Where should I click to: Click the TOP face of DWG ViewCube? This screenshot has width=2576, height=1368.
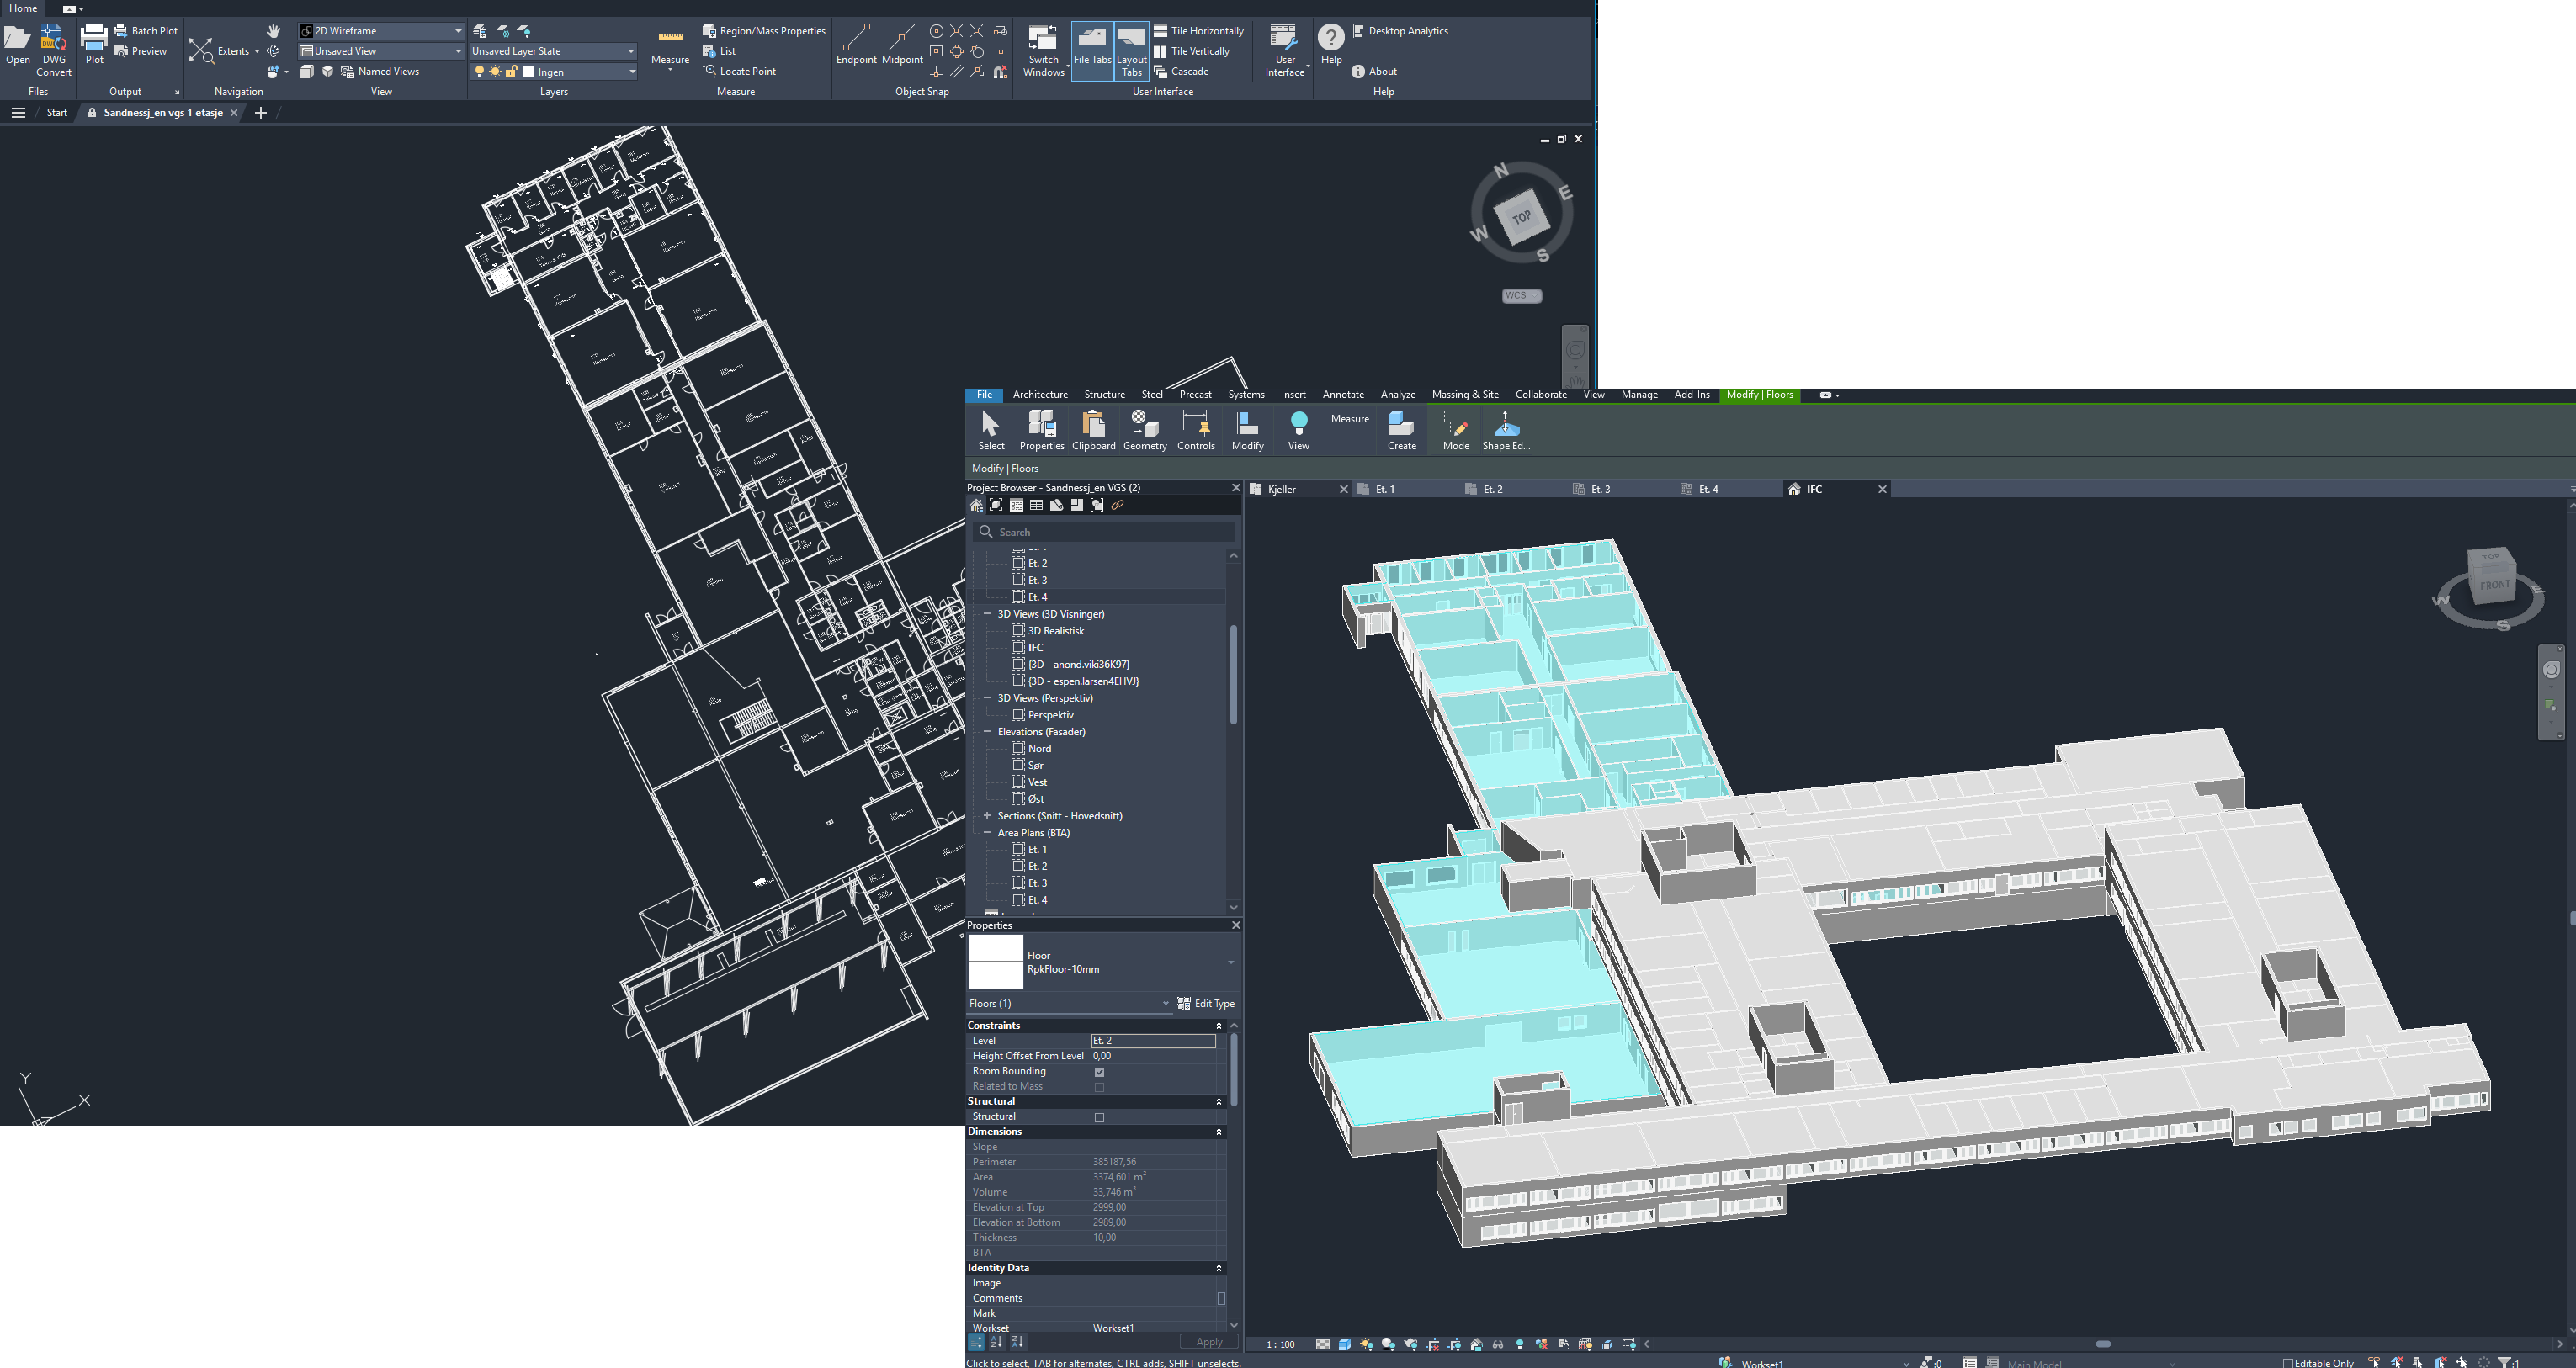[x=1521, y=217]
